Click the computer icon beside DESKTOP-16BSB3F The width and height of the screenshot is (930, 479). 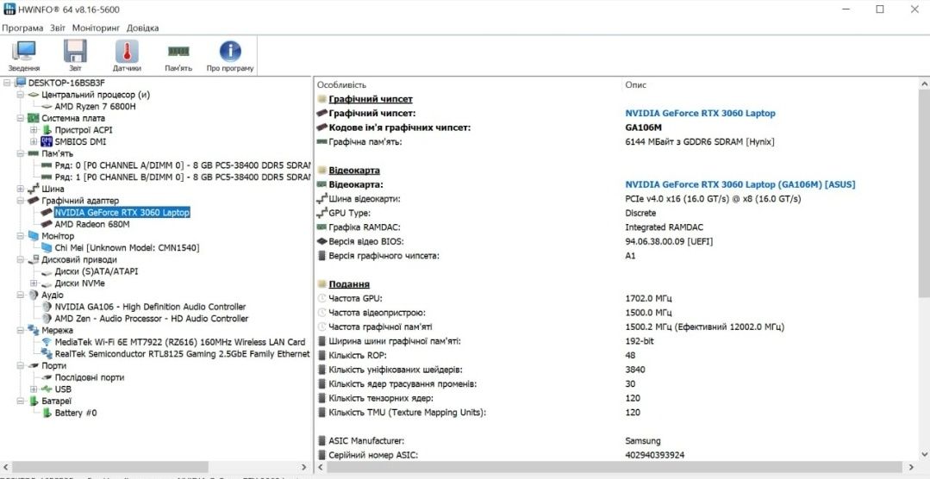coord(21,83)
